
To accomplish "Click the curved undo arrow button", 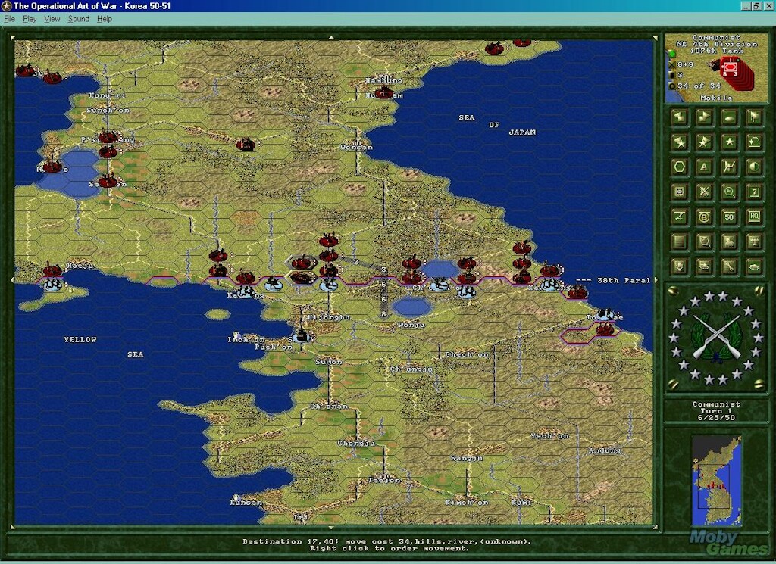I will pyautogui.click(x=754, y=142).
